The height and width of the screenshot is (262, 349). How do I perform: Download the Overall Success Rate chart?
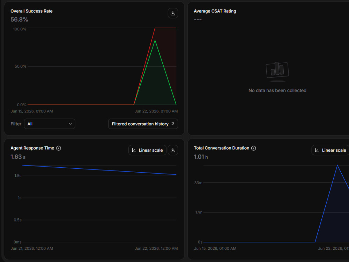click(173, 13)
